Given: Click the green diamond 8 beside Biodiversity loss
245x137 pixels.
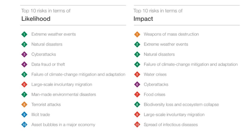Looking at the screenshot, I should (x=137, y=104).
